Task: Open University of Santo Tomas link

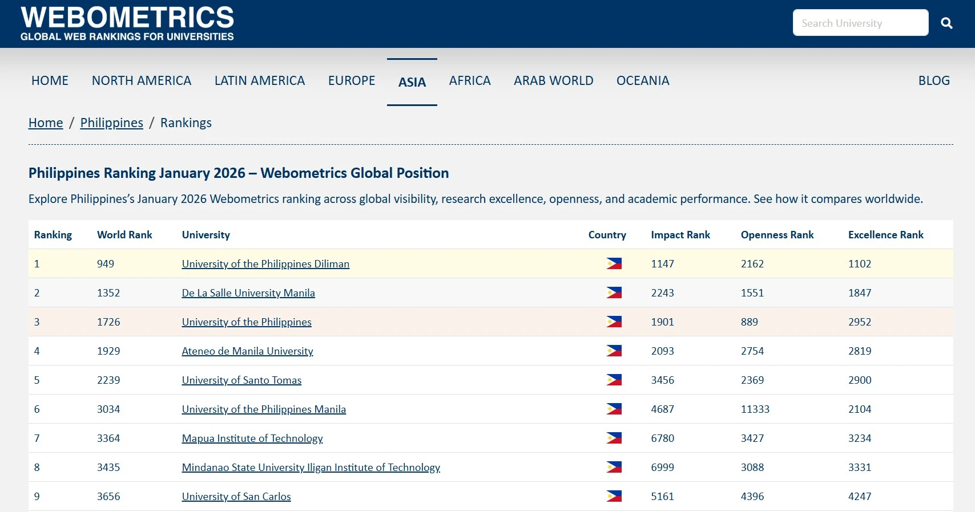Action: tap(241, 380)
